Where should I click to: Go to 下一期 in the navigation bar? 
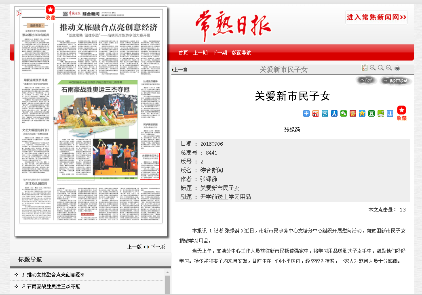click(219, 53)
